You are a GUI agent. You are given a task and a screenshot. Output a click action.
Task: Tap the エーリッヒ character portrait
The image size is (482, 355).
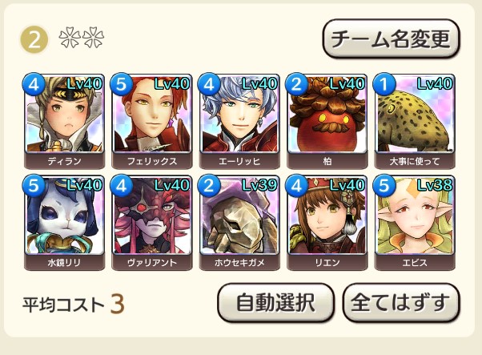click(239, 121)
